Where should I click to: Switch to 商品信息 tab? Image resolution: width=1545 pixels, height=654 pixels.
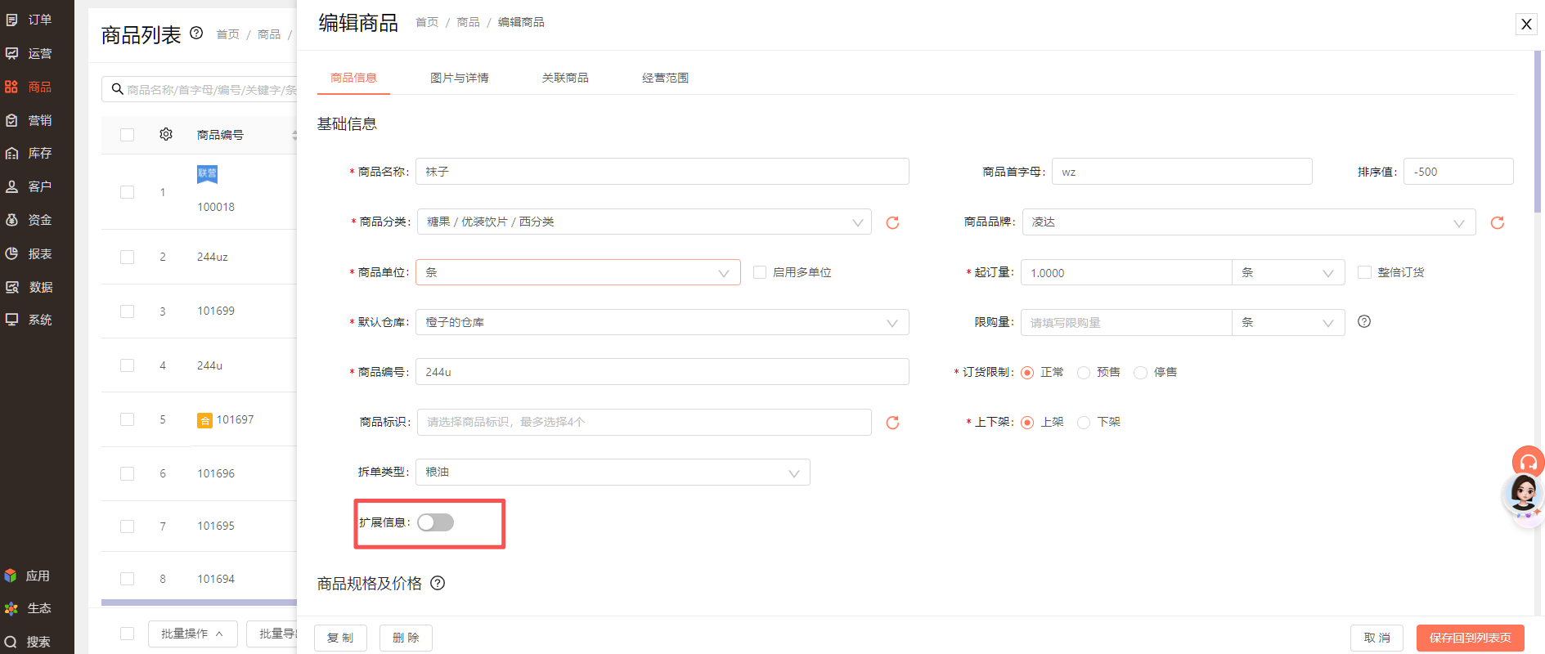[353, 78]
